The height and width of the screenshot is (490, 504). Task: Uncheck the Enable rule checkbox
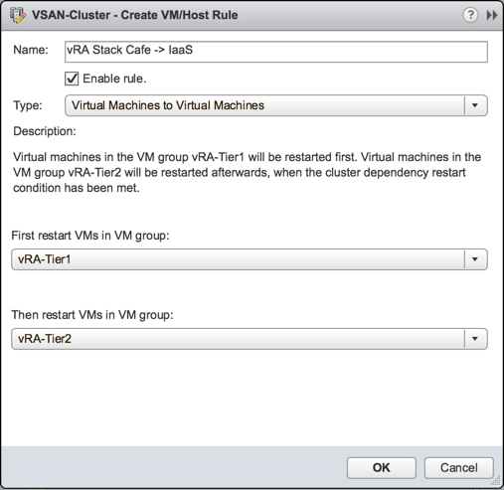point(72,79)
